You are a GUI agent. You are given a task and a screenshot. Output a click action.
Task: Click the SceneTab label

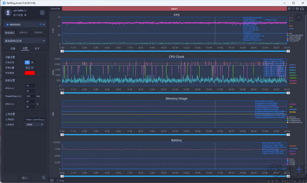coord(55,9)
